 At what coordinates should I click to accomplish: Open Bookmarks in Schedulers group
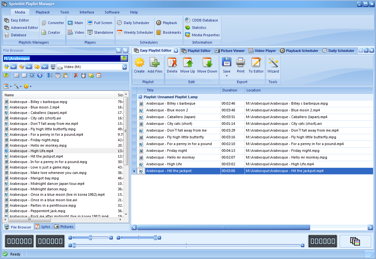(169, 32)
